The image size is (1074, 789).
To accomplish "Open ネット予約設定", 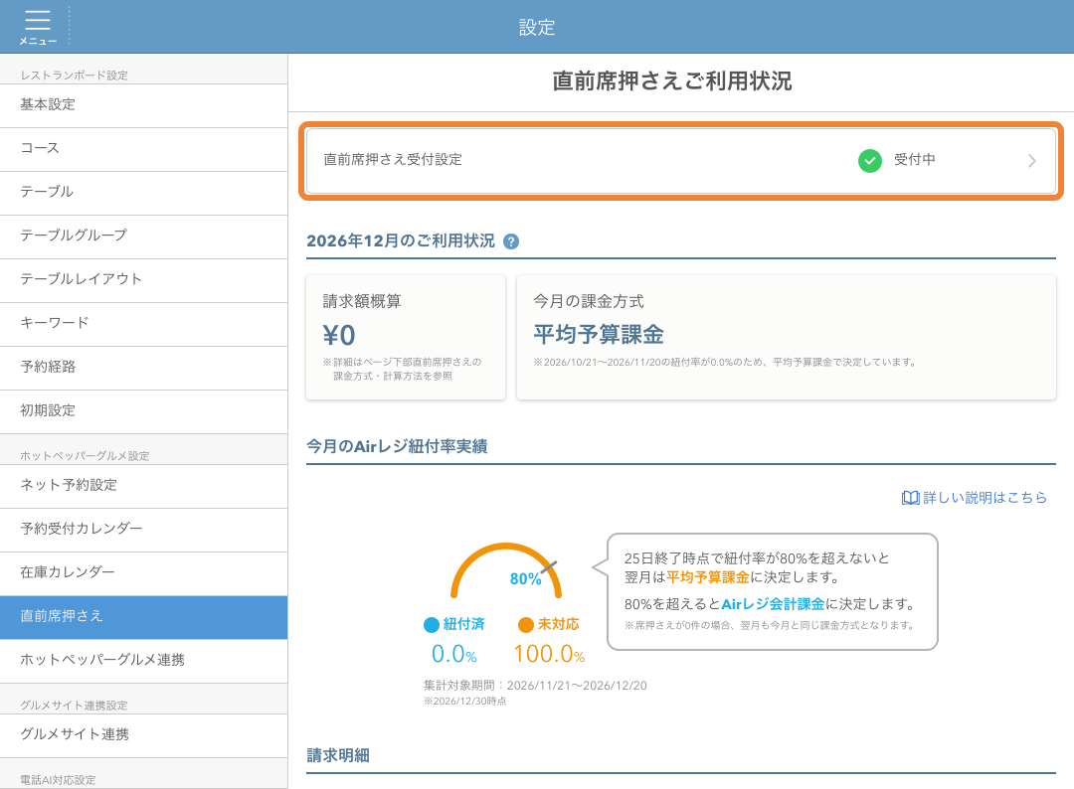I will (x=144, y=486).
